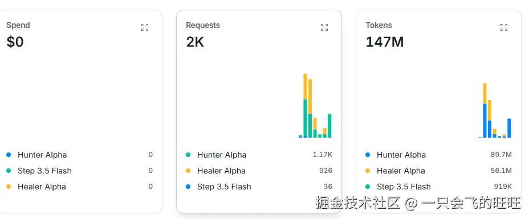Click the 1.17K requests value

323,155
